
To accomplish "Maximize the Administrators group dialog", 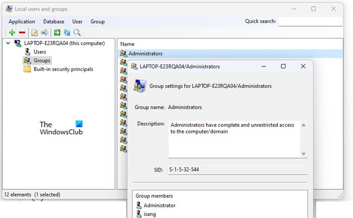I will click(x=283, y=66).
